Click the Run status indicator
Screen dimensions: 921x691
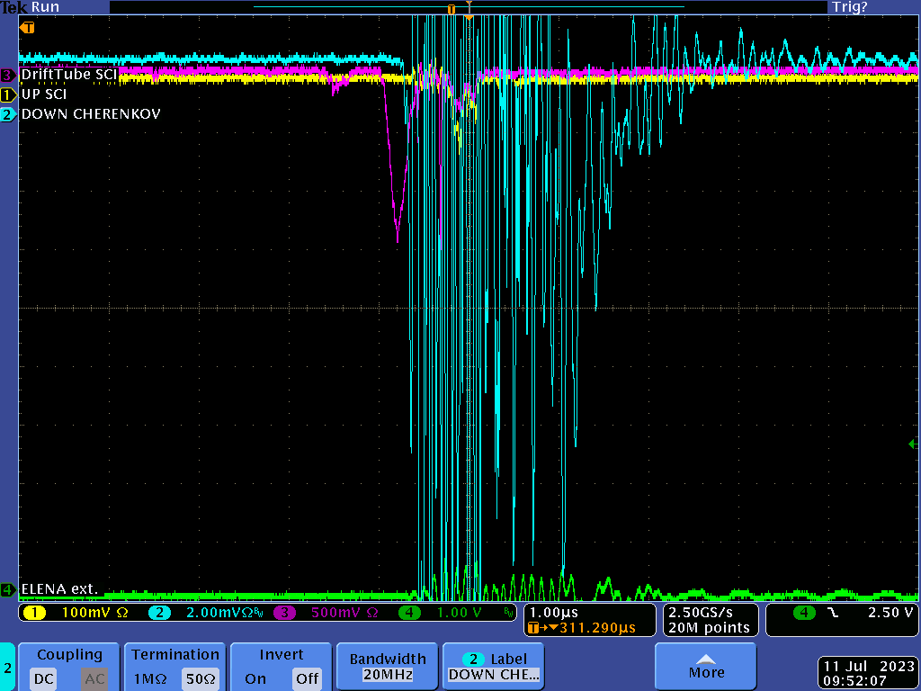point(46,7)
